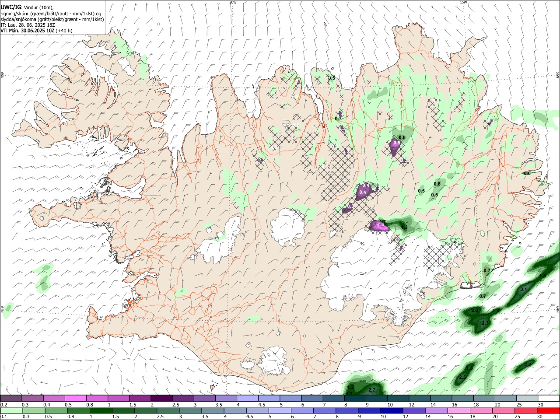Select the darkest purple 2 swatch in the upper legend row
This screenshot has height=420, width=560.
point(161,398)
